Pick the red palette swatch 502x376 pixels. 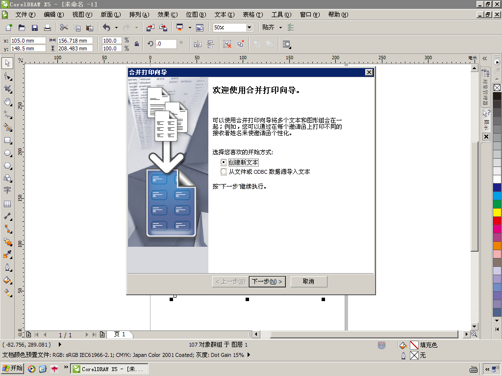(497, 221)
